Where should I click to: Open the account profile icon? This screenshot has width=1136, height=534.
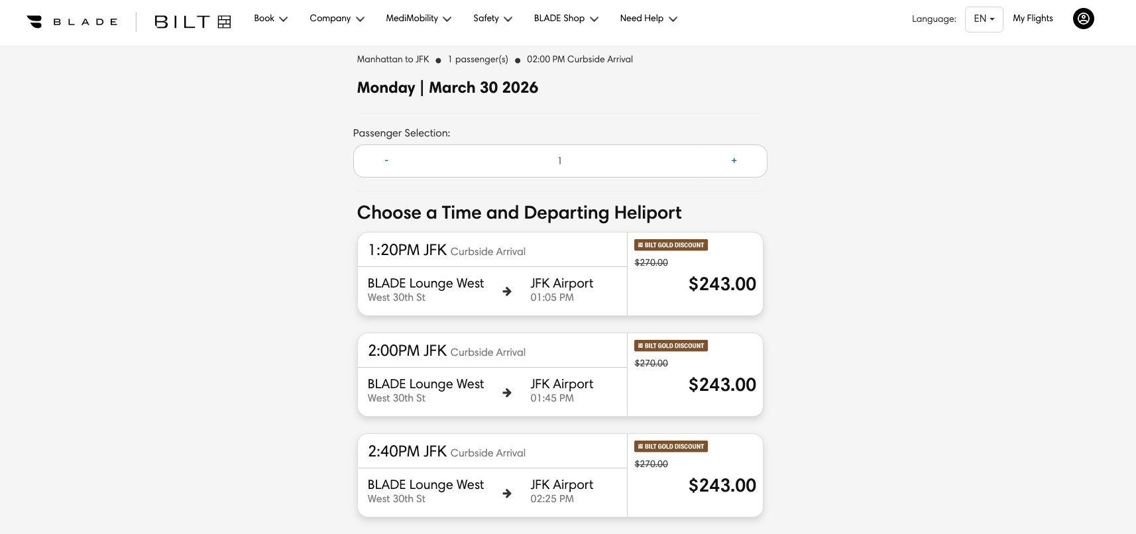[1083, 19]
